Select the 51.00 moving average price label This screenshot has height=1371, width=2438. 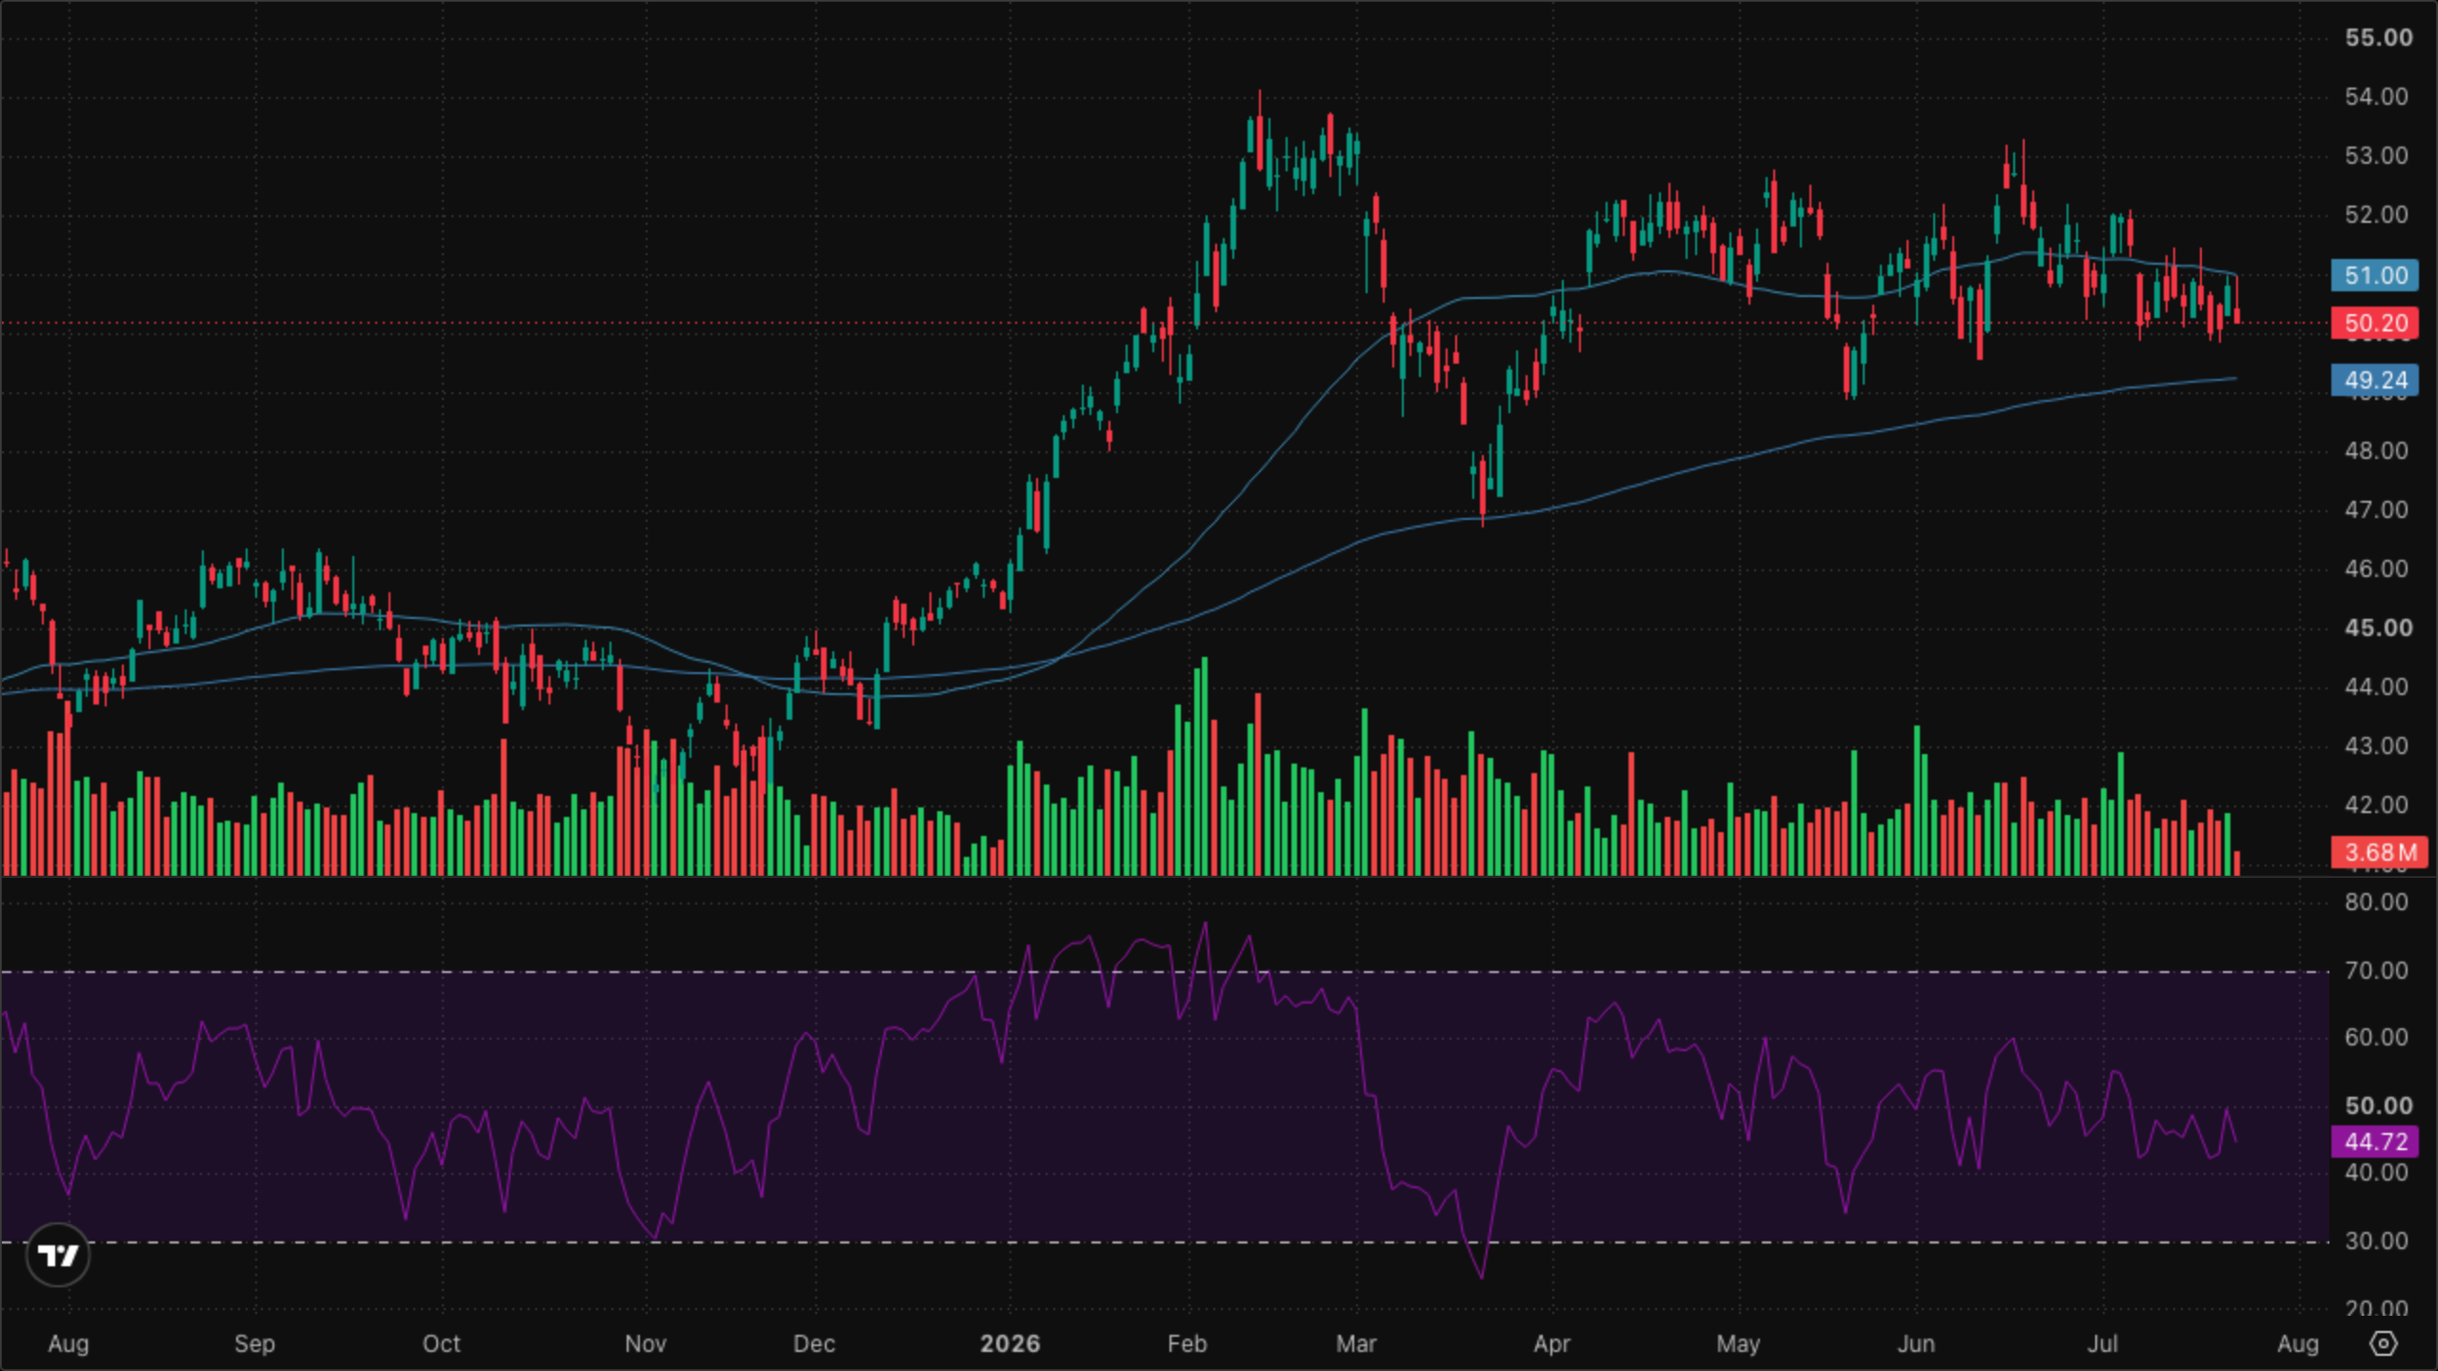tap(2375, 275)
